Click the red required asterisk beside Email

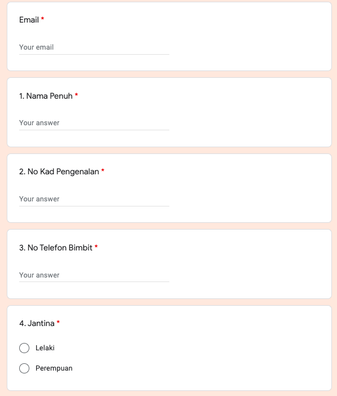pyautogui.click(x=42, y=19)
